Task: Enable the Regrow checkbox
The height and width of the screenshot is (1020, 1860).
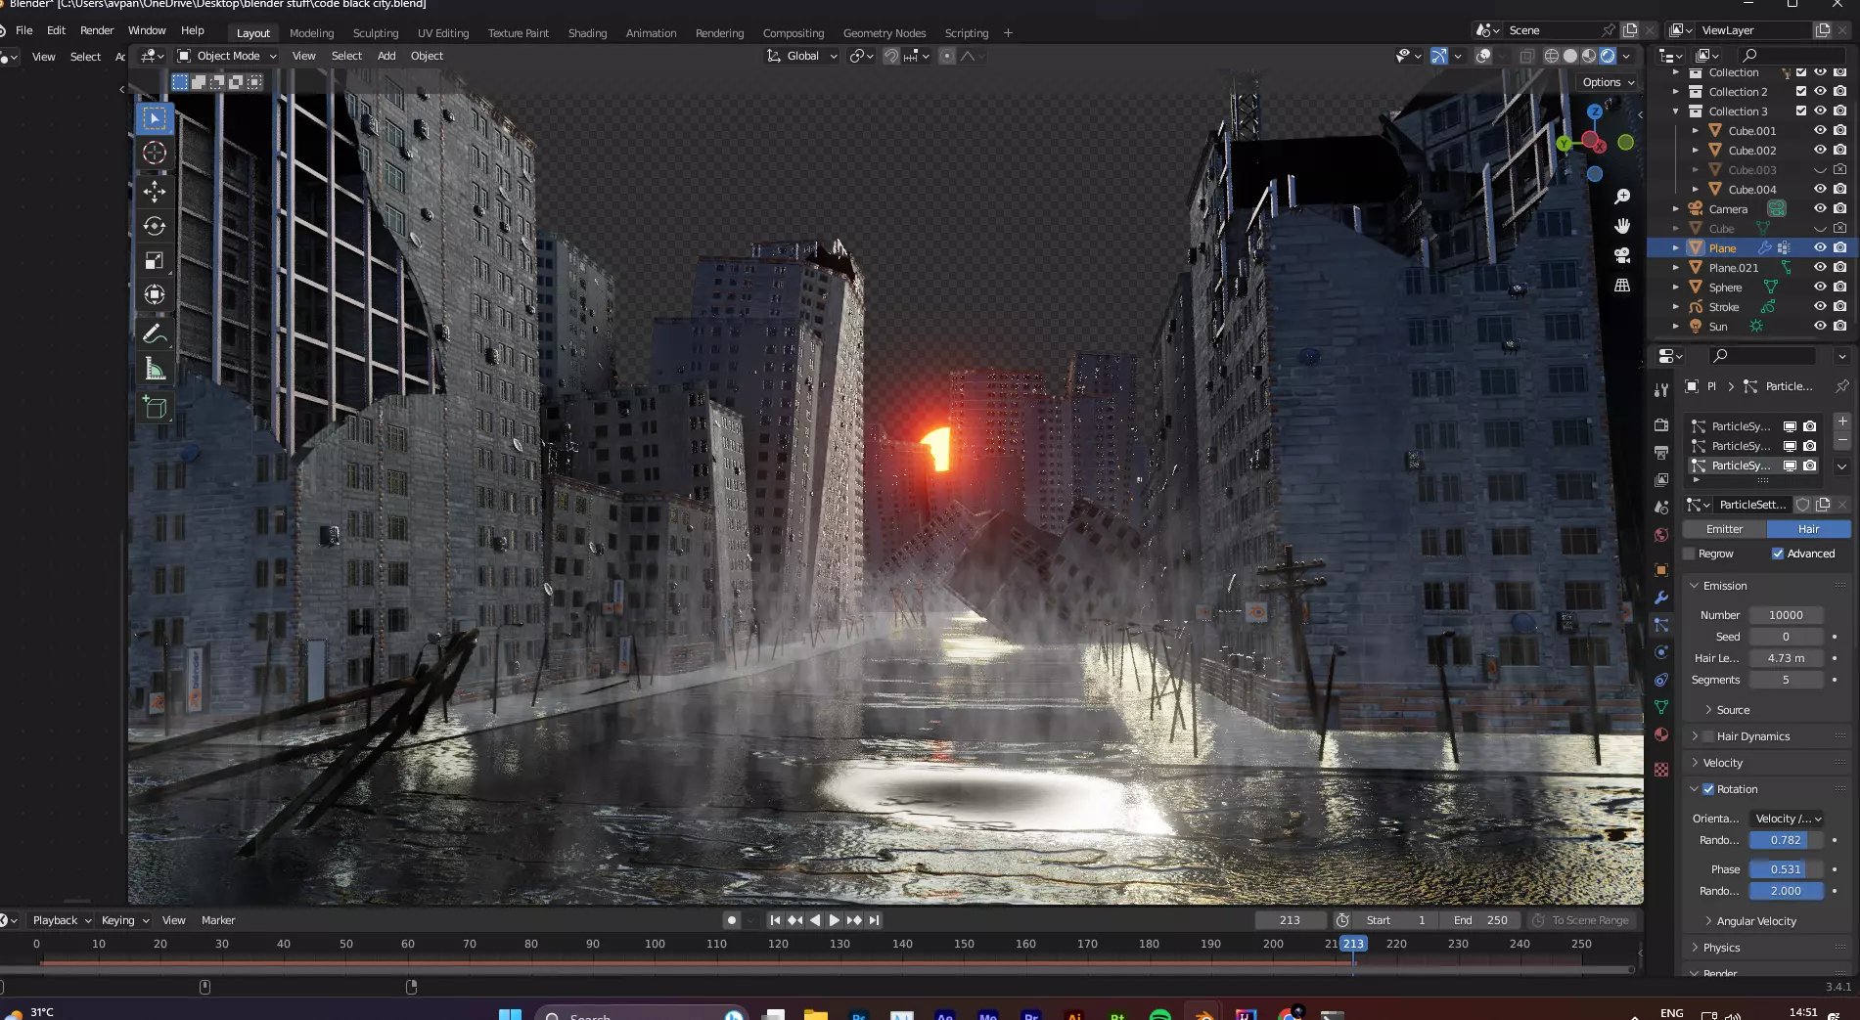Action: click(x=1689, y=554)
